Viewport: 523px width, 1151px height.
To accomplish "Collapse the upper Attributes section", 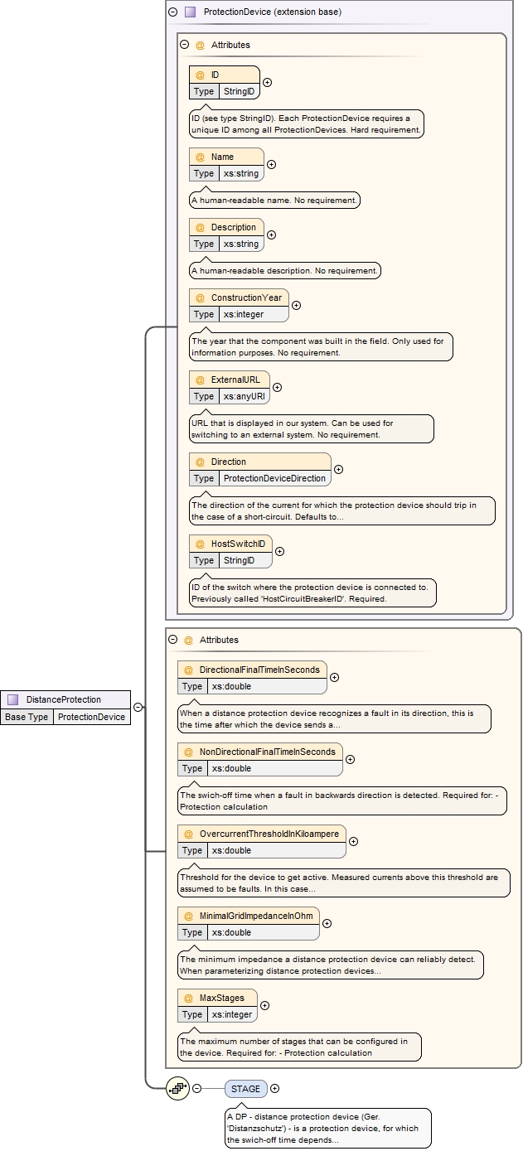I will point(185,45).
